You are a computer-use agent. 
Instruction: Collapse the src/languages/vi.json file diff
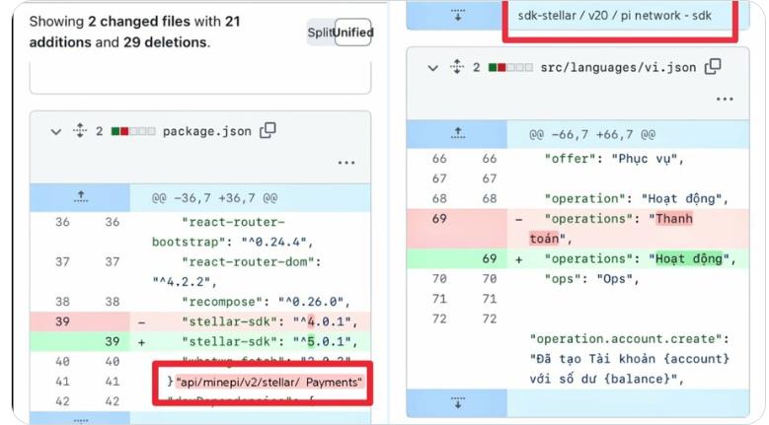432,68
